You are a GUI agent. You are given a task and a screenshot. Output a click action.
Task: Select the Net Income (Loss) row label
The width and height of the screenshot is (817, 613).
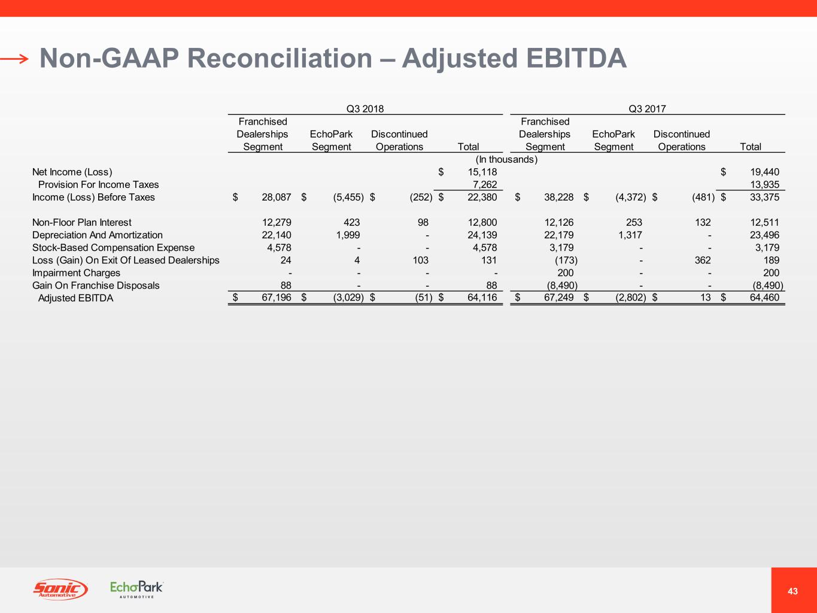click(72, 172)
